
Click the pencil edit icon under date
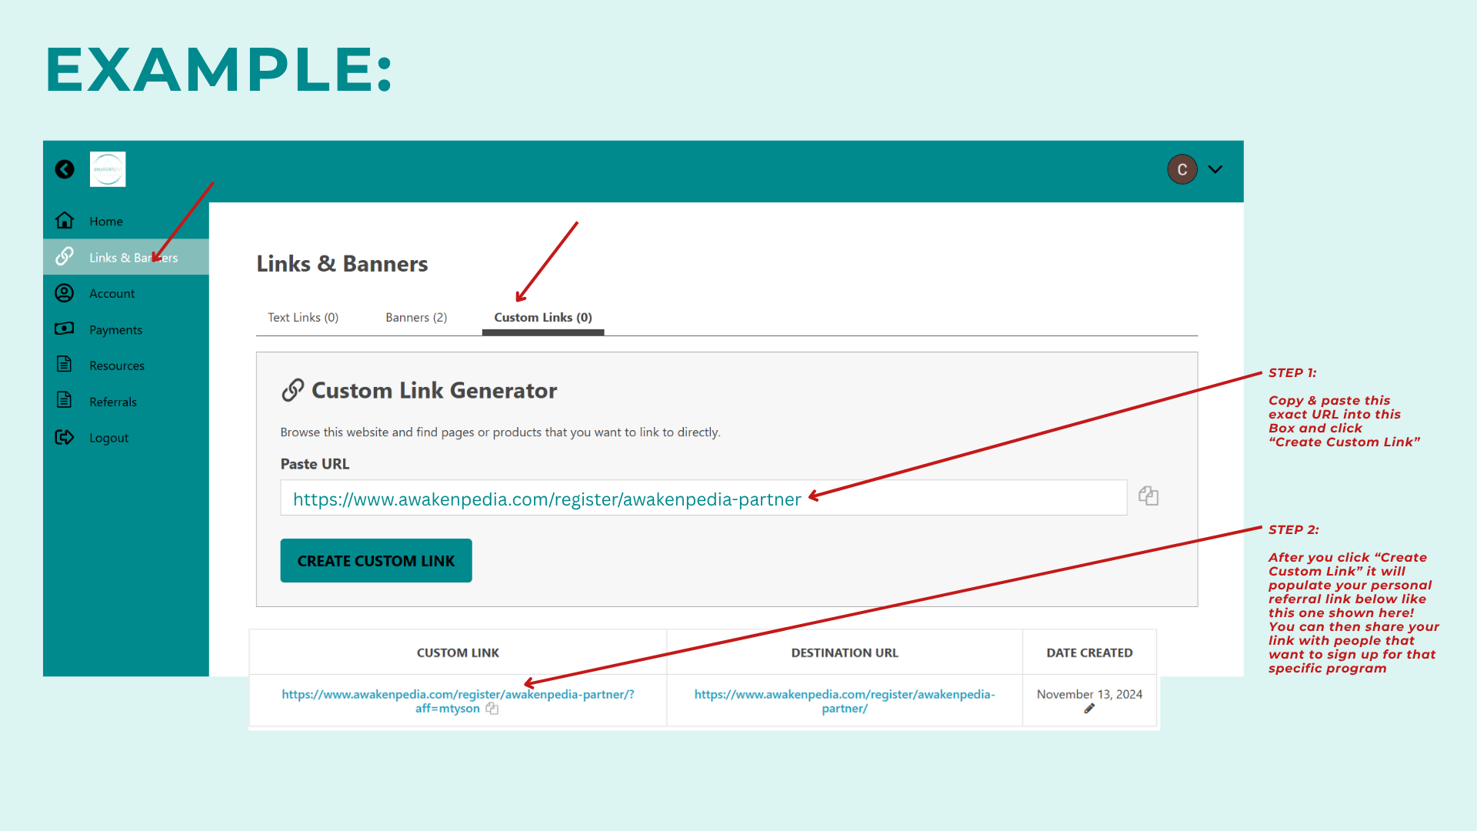pyautogui.click(x=1089, y=709)
